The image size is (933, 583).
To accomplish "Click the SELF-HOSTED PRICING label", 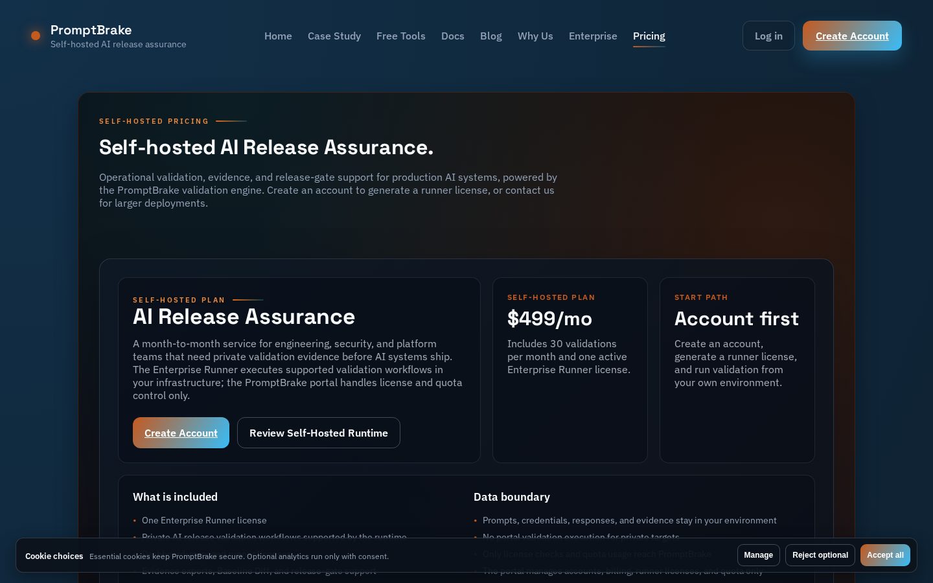I will click(x=154, y=121).
